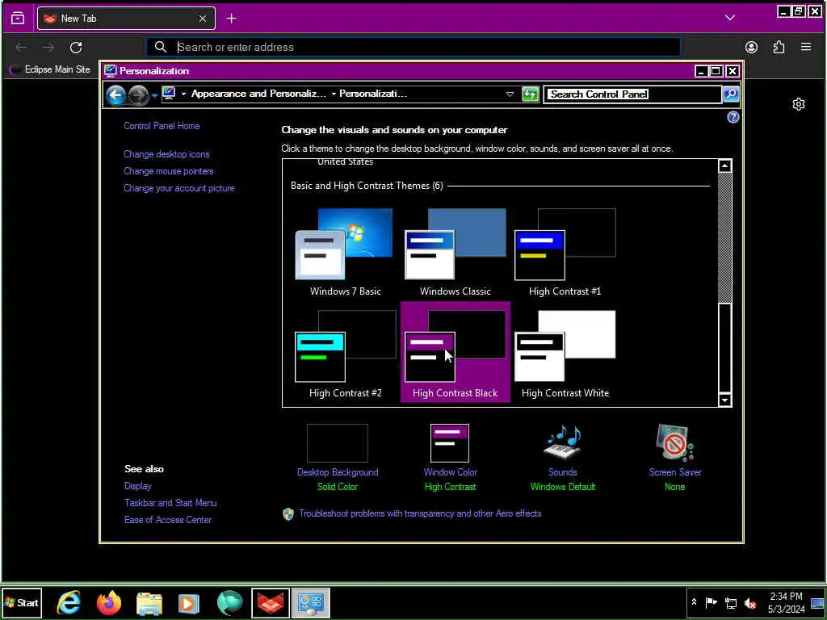
Task: Select the Windows Classic theme
Action: tap(455, 252)
